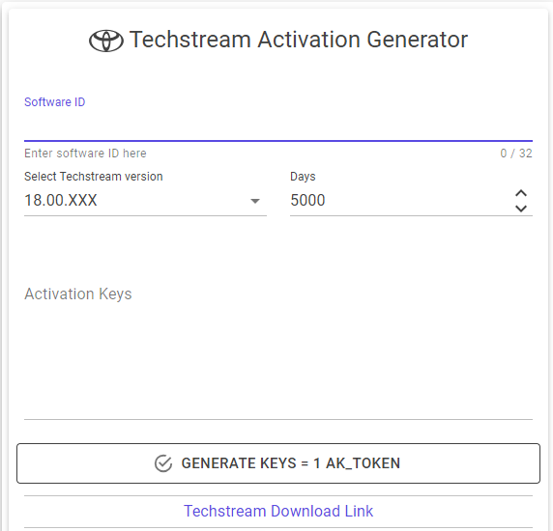This screenshot has width=553, height=531.
Task: Click the Generate Keys = 1 AK_TOKEN button
Action: coord(278,463)
